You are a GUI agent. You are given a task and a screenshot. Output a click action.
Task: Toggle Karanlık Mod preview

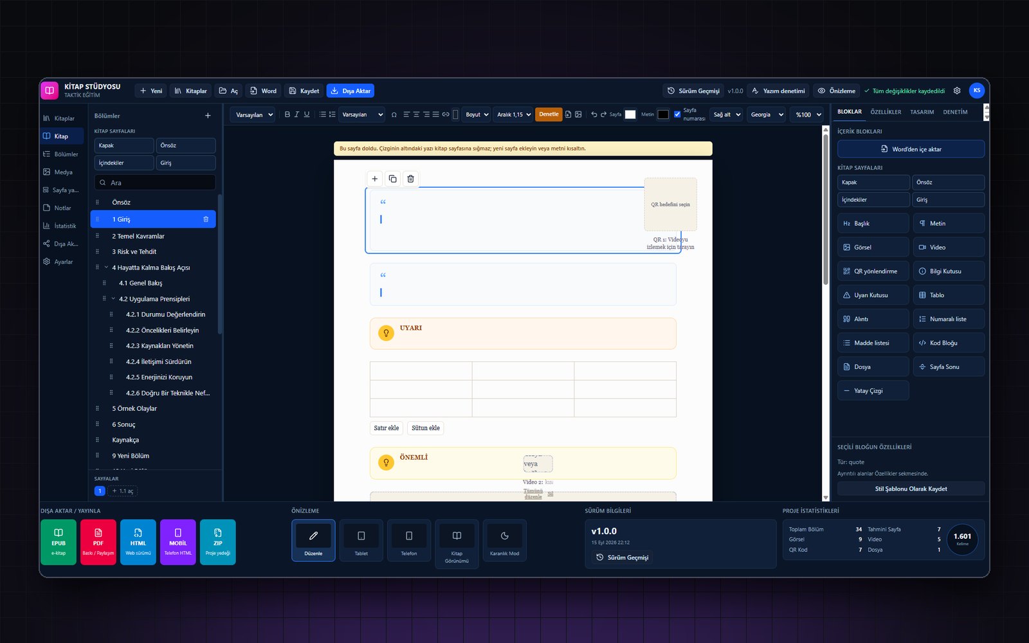click(504, 540)
